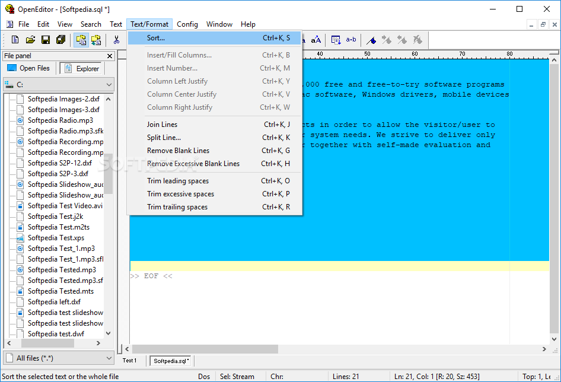Screen dimensions: 561x382
Task: Click the New file toolbar icon
Action: click(15, 40)
